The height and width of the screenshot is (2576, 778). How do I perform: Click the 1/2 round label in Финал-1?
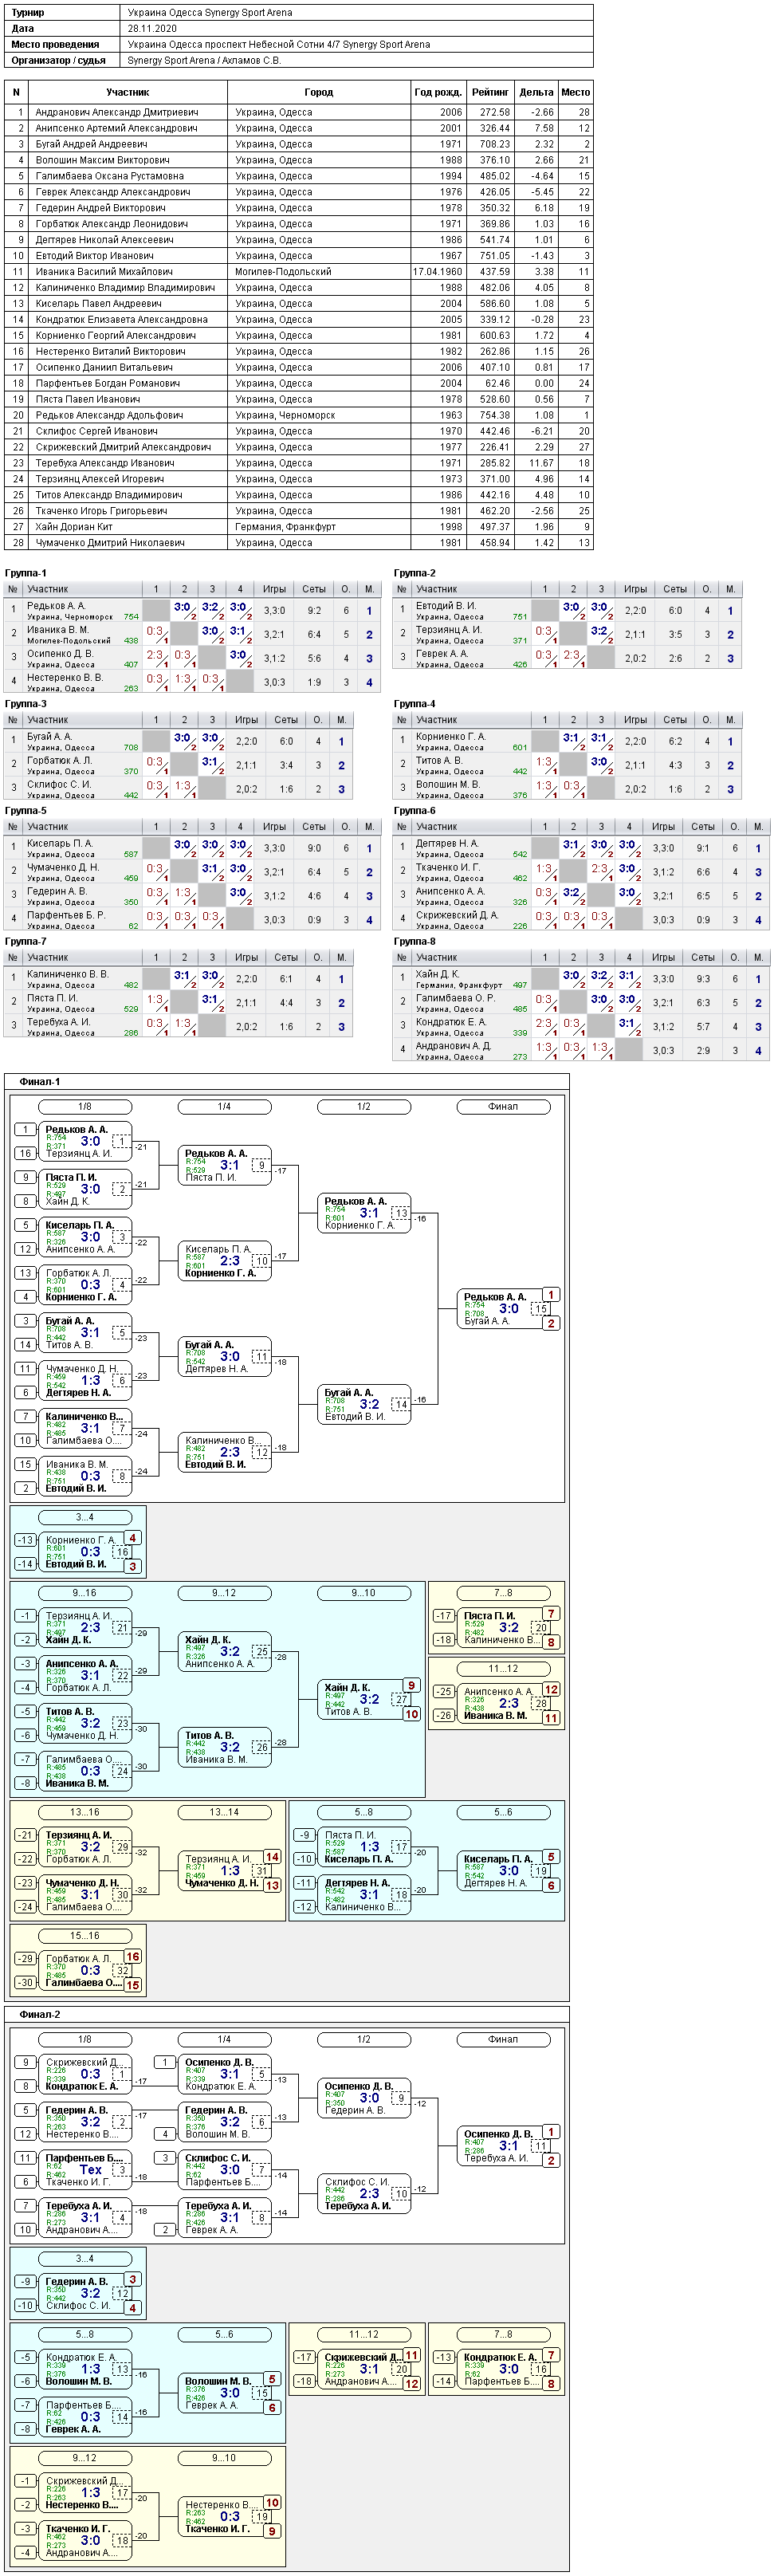tap(364, 1107)
